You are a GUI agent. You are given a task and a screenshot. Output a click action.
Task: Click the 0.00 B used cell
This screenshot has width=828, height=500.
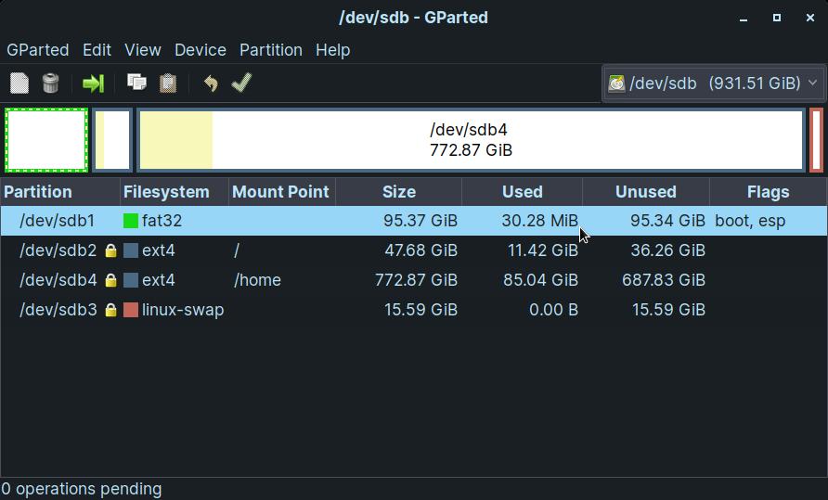pos(553,310)
